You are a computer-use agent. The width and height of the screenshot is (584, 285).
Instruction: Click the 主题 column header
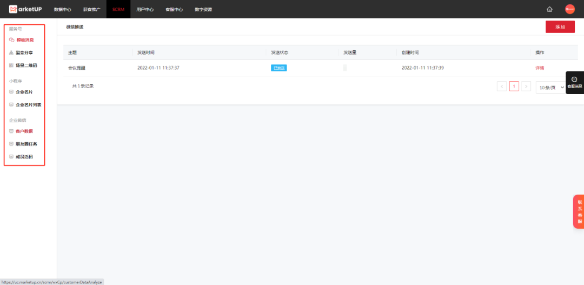(x=72, y=52)
